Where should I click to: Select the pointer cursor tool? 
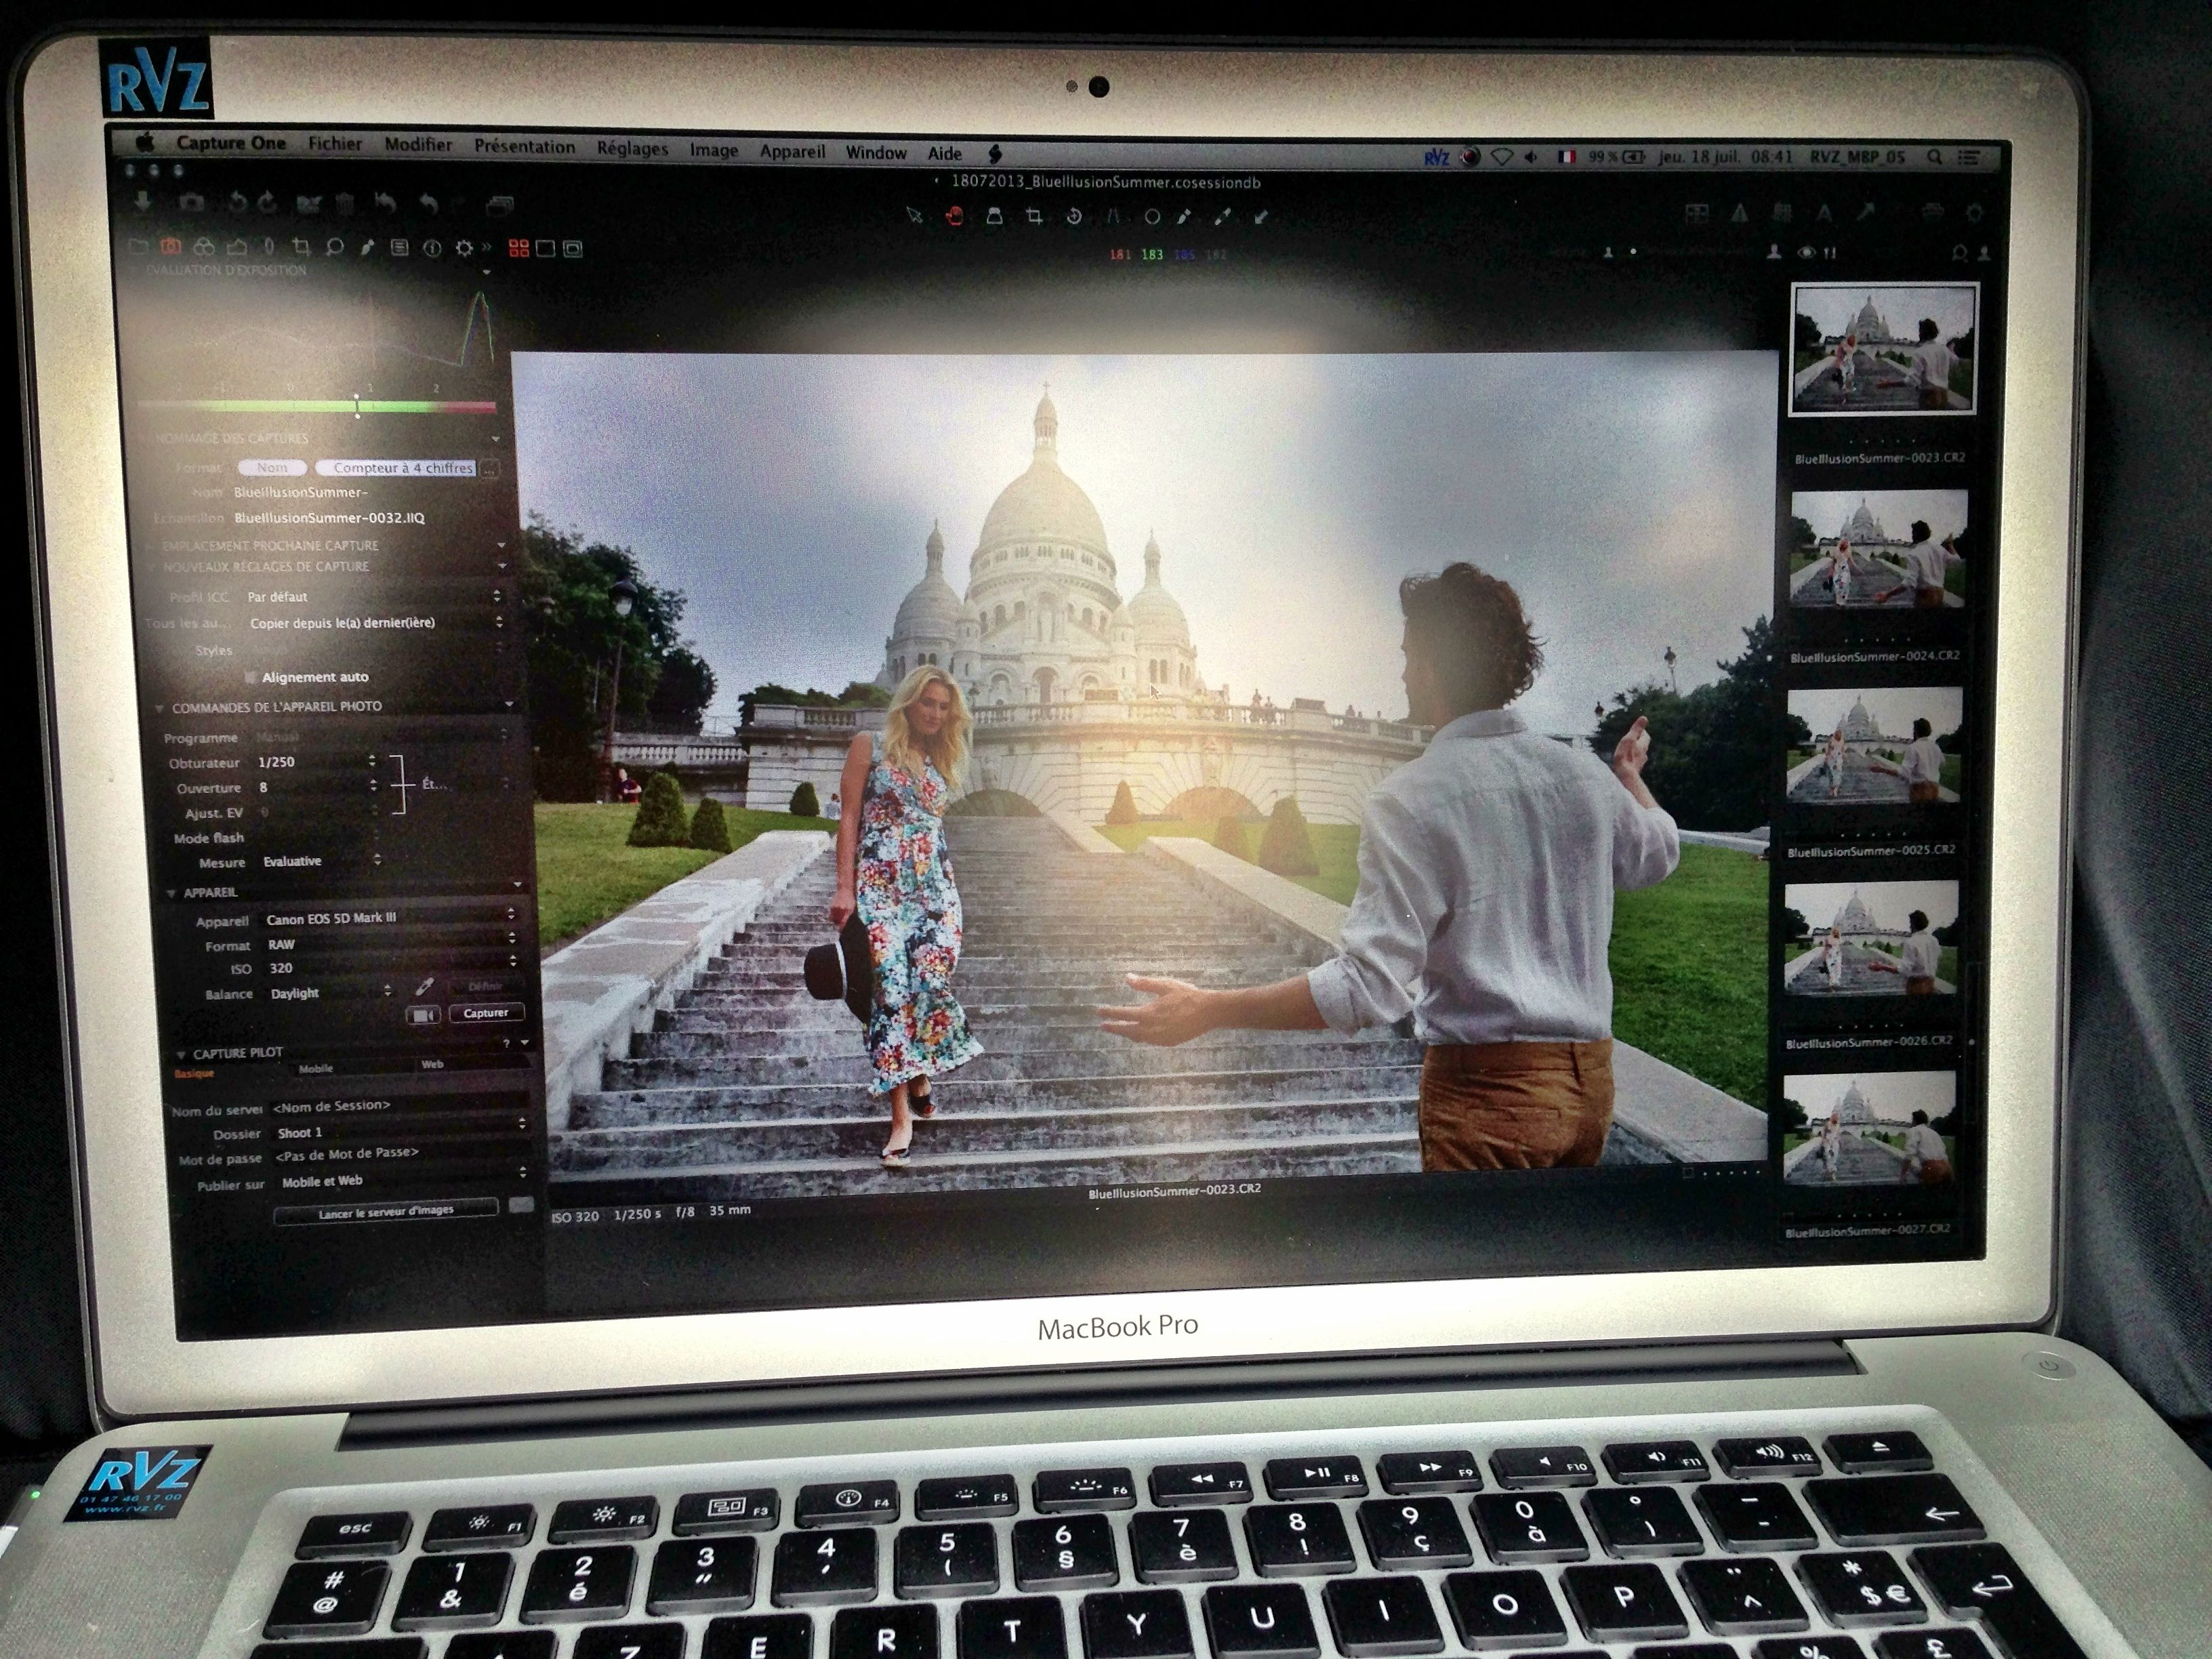coord(914,215)
